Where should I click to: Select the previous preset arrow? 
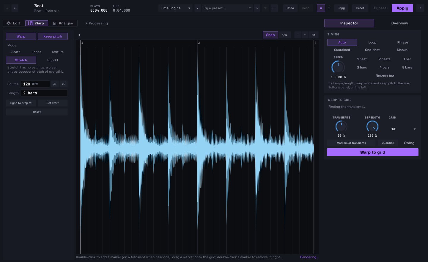pos(198,8)
